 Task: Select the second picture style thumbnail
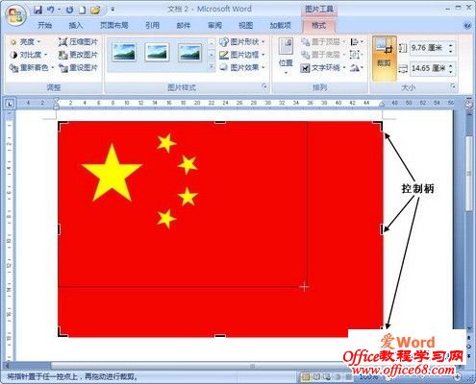pos(157,52)
